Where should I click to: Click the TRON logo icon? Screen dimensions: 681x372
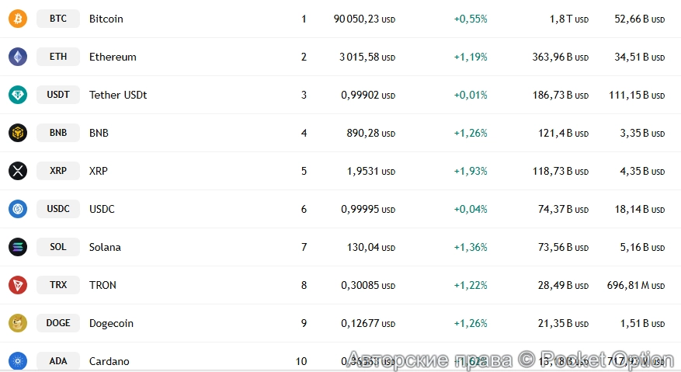[x=18, y=285]
